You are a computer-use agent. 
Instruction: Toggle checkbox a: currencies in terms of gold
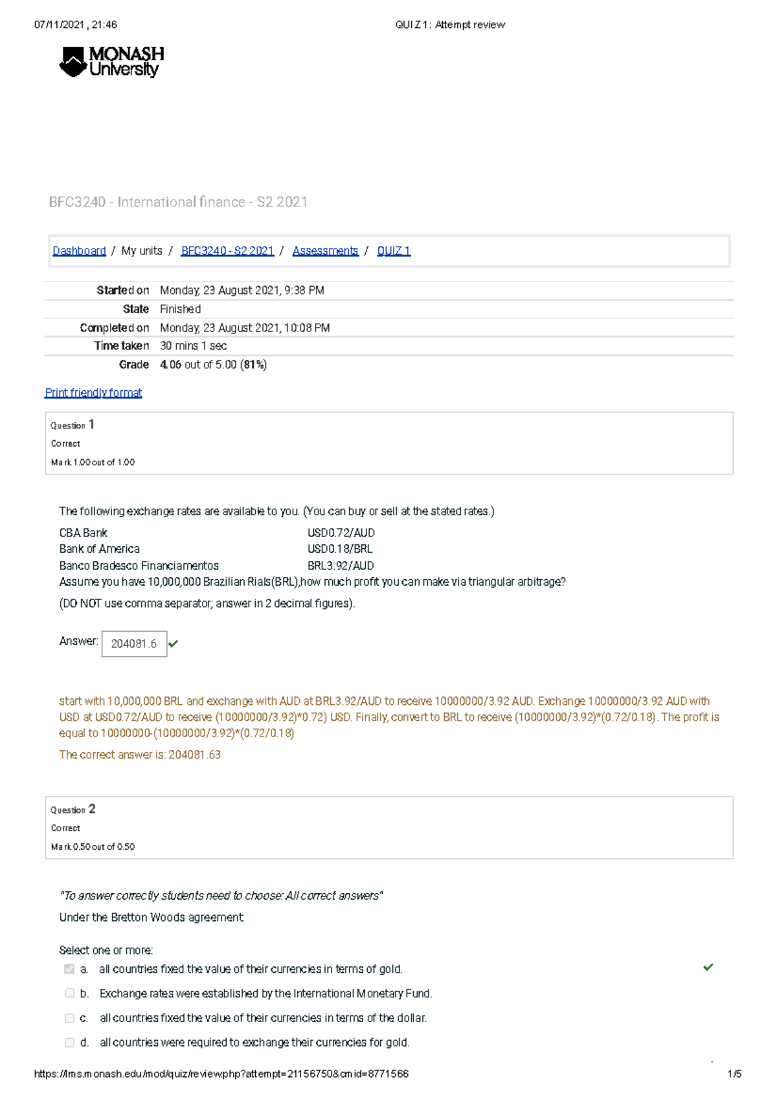69,969
